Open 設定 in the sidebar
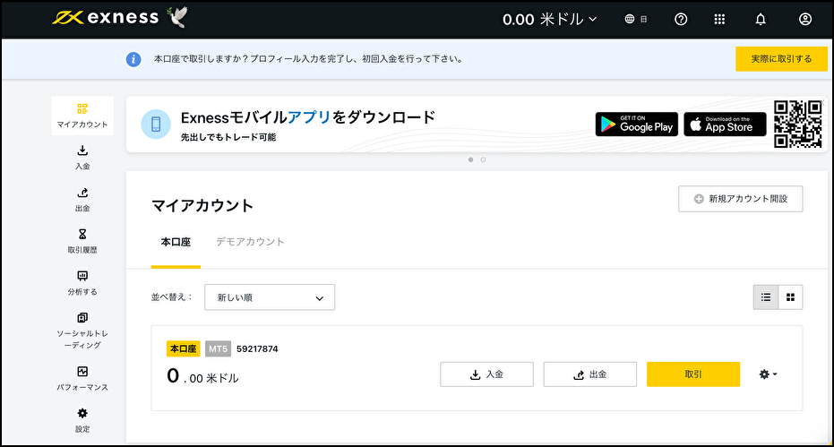 (82, 420)
